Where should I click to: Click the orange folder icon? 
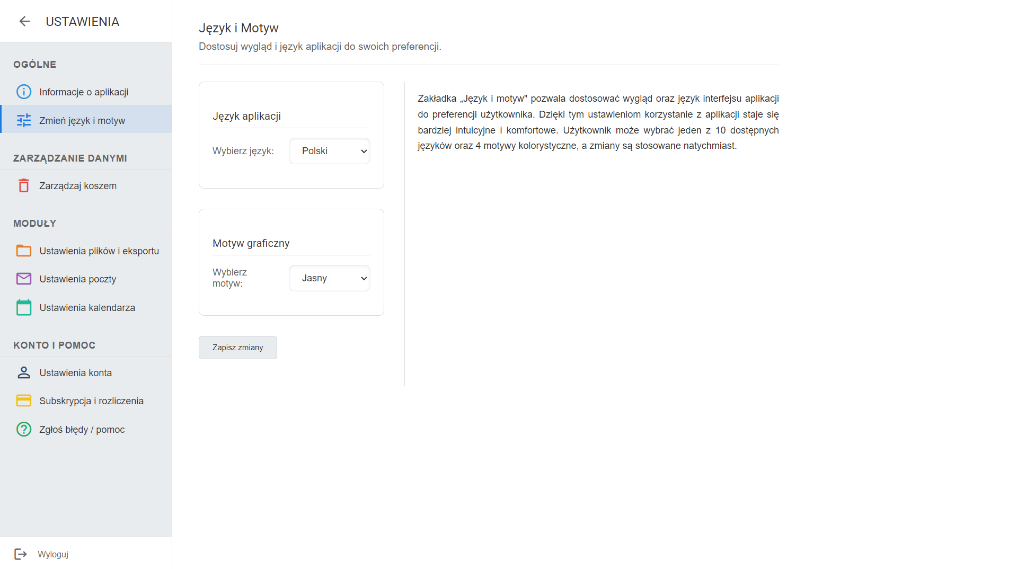24,251
